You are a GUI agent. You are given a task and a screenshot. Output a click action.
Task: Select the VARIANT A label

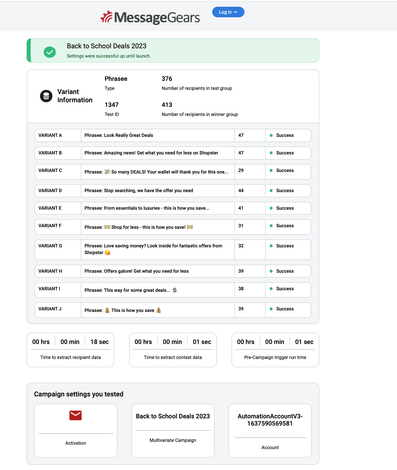tap(50, 135)
